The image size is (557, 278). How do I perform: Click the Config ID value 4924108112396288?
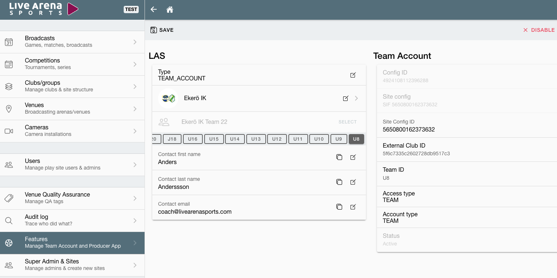click(x=405, y=80)
